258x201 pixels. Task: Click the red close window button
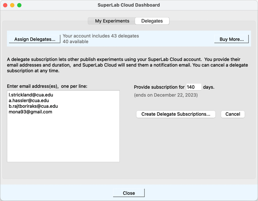5,5
